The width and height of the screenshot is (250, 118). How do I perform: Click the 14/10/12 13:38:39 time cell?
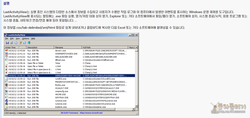tap(17, 91)
